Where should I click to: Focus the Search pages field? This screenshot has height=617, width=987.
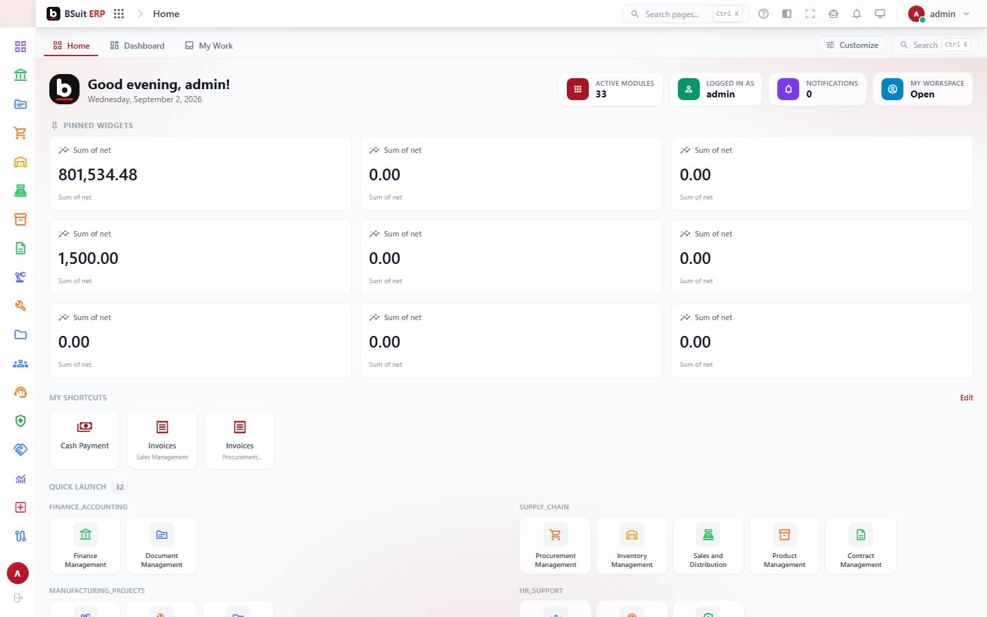(x=685, y=14)
